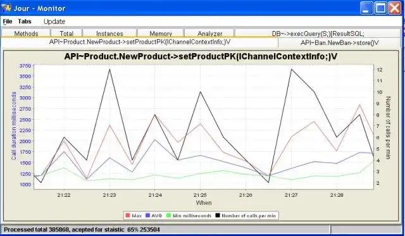Switch to the Memory tab

pyautogui.click(x=161, y=34)
